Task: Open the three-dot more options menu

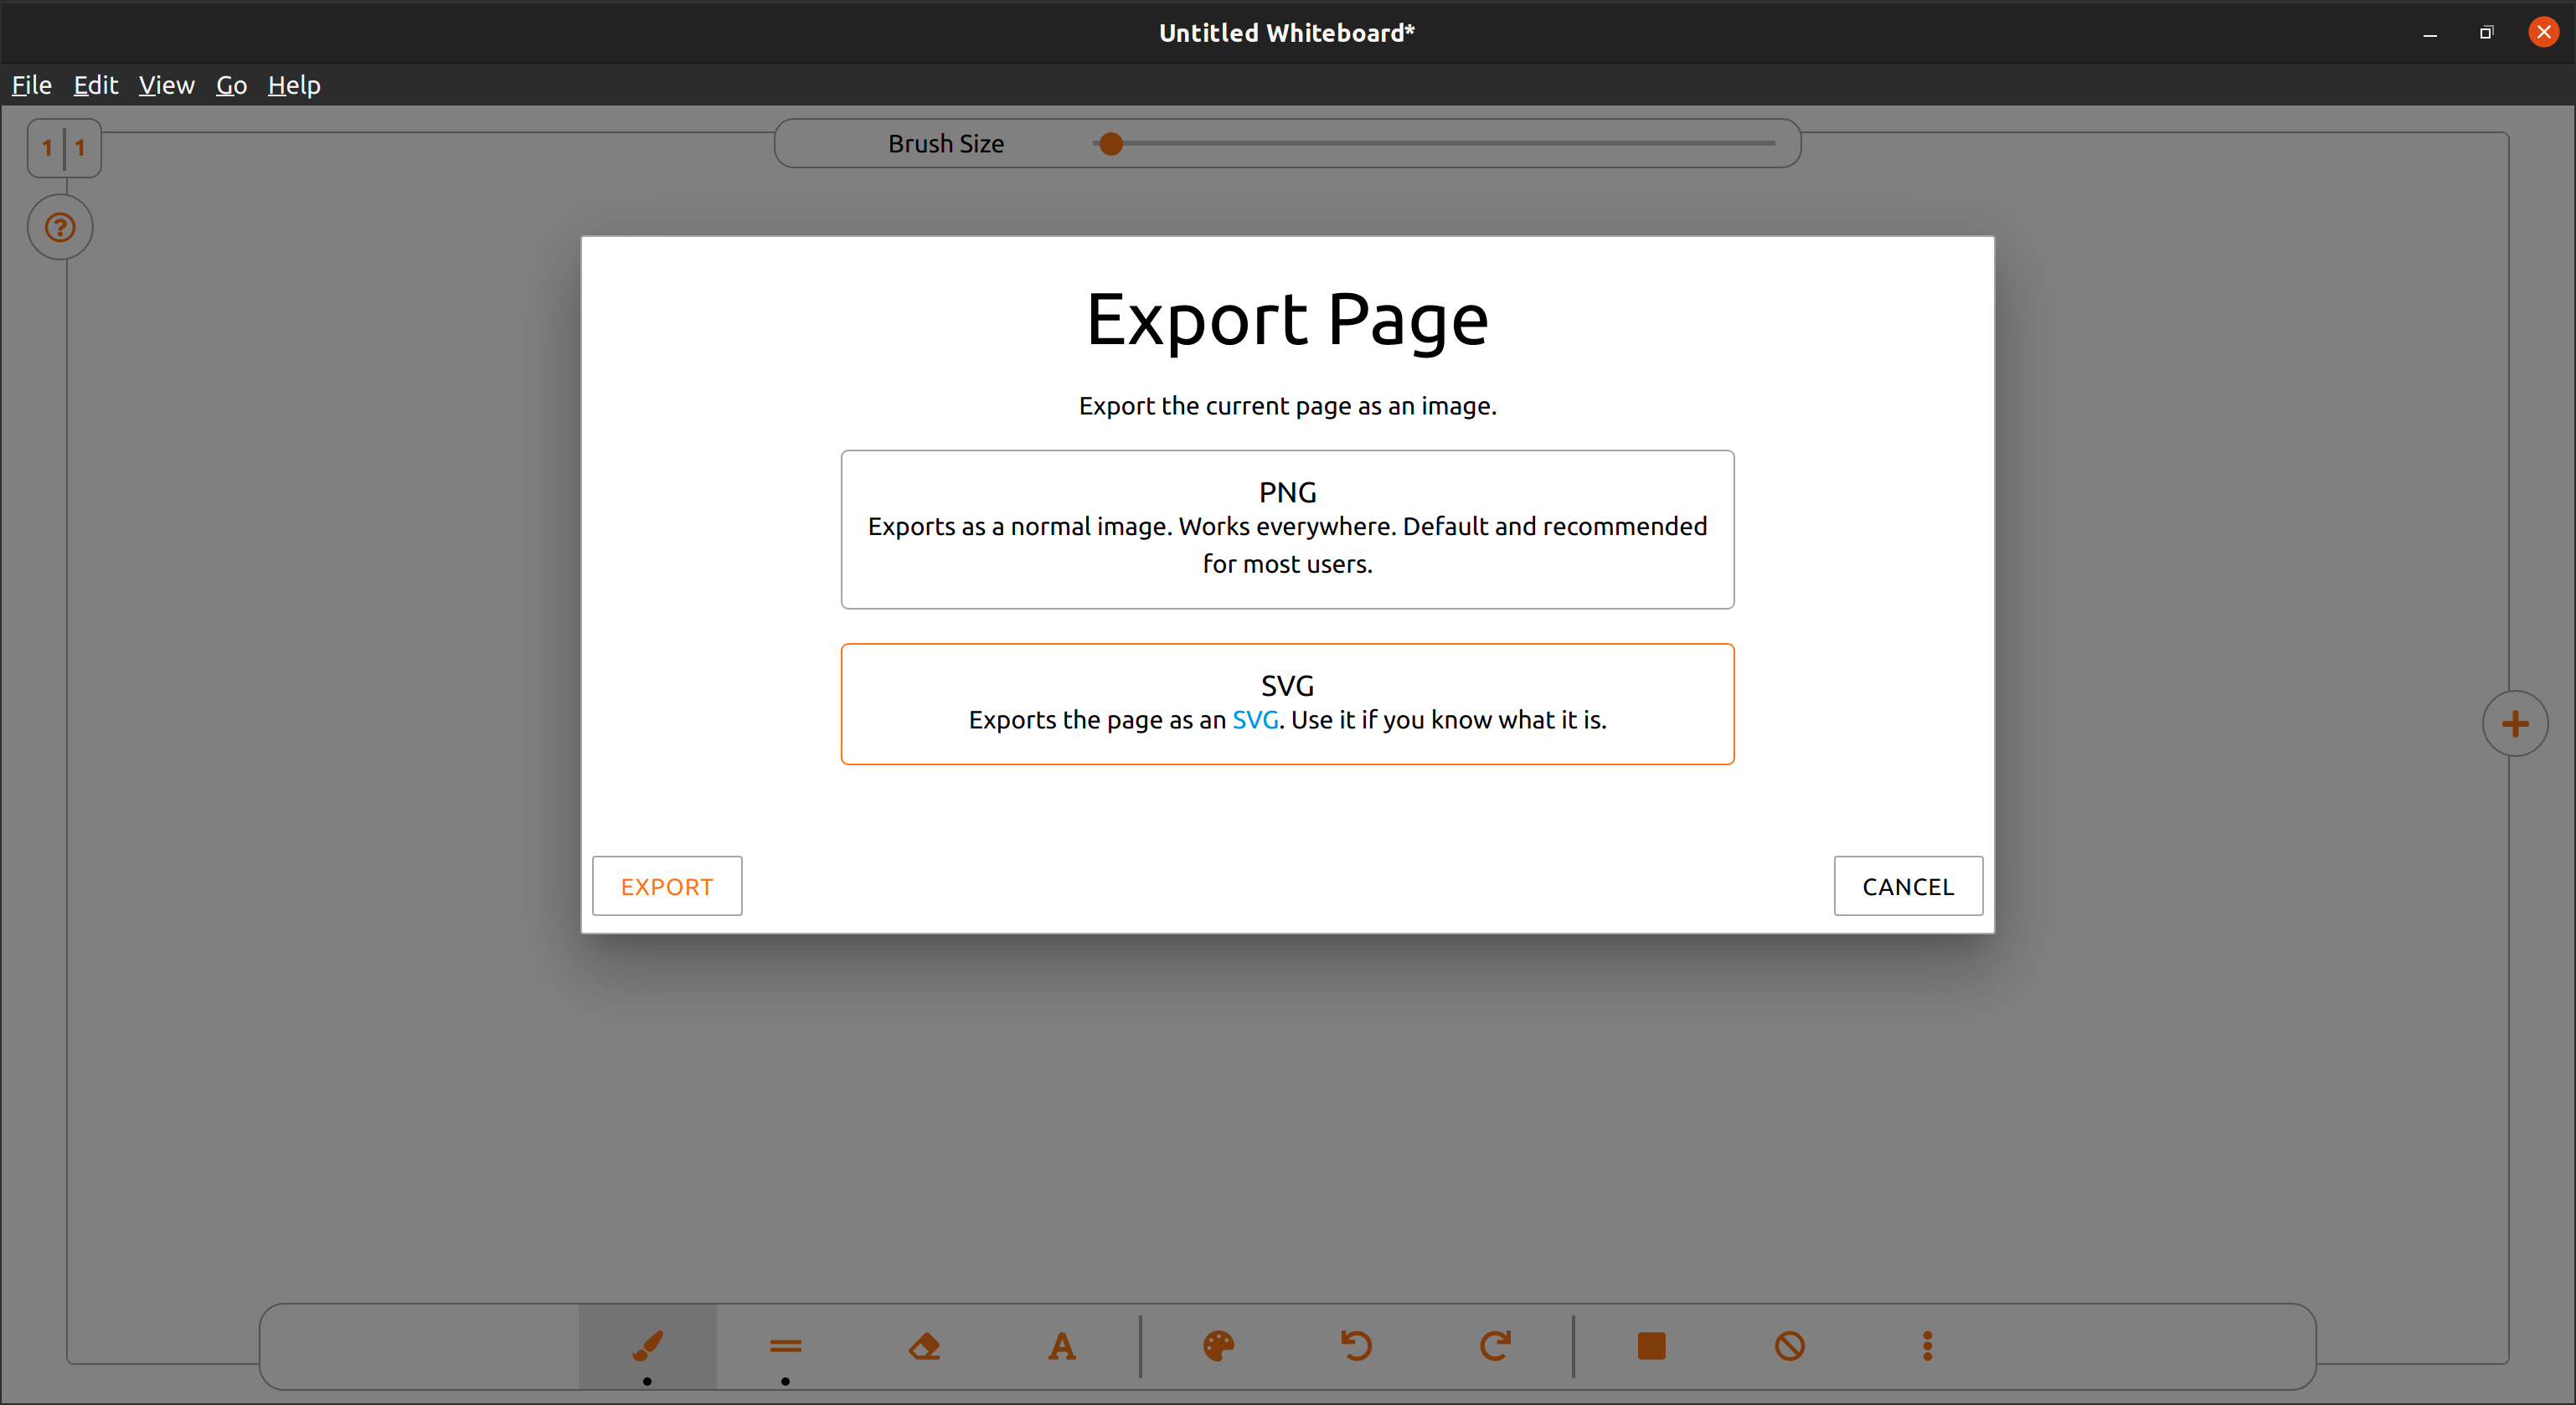Action: pos(1927,1345)
